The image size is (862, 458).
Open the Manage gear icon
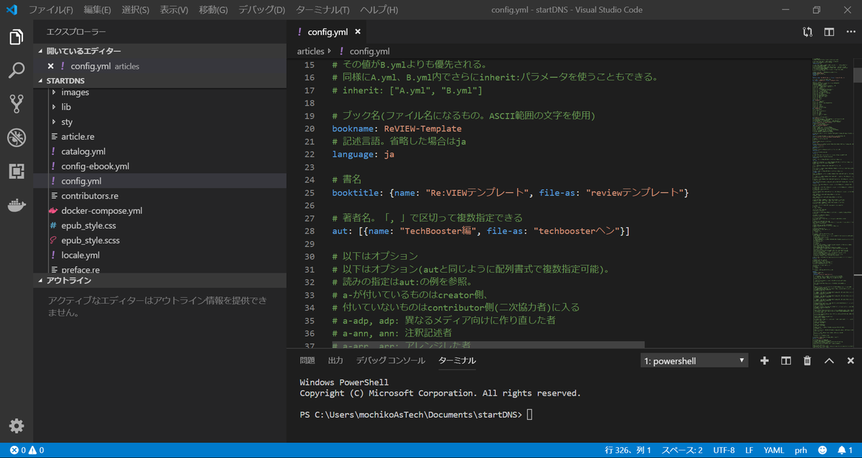(x=17, y=426)
